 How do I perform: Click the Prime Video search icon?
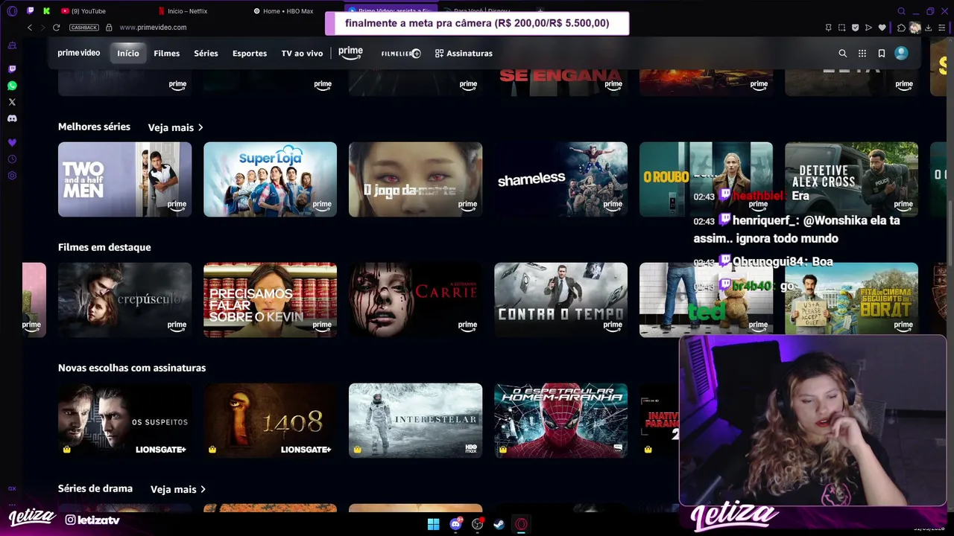843,54
